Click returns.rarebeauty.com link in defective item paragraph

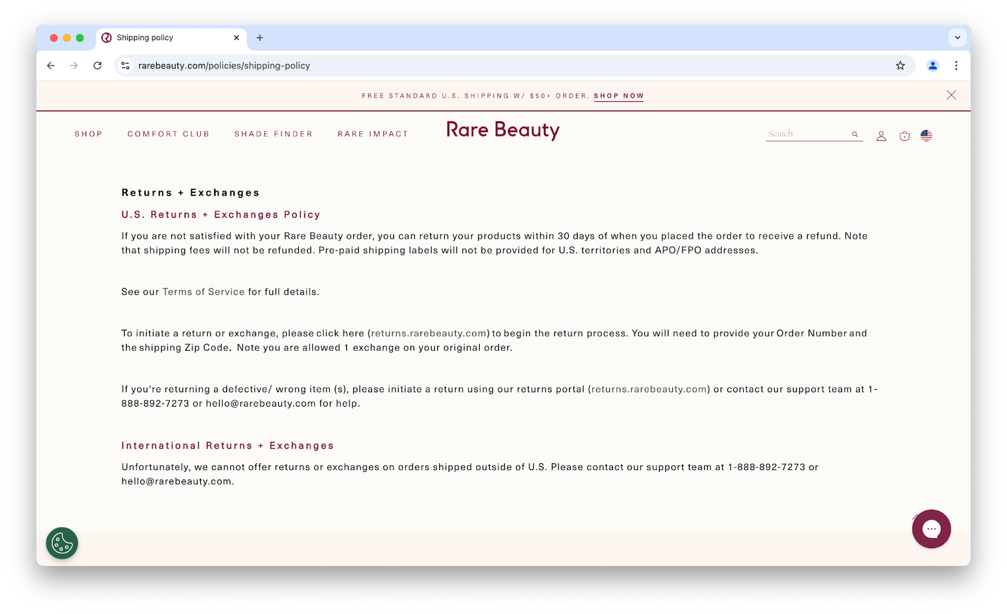pos(649,389)
